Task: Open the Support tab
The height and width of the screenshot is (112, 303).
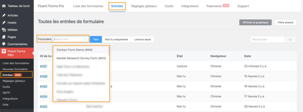Action: 243,6
